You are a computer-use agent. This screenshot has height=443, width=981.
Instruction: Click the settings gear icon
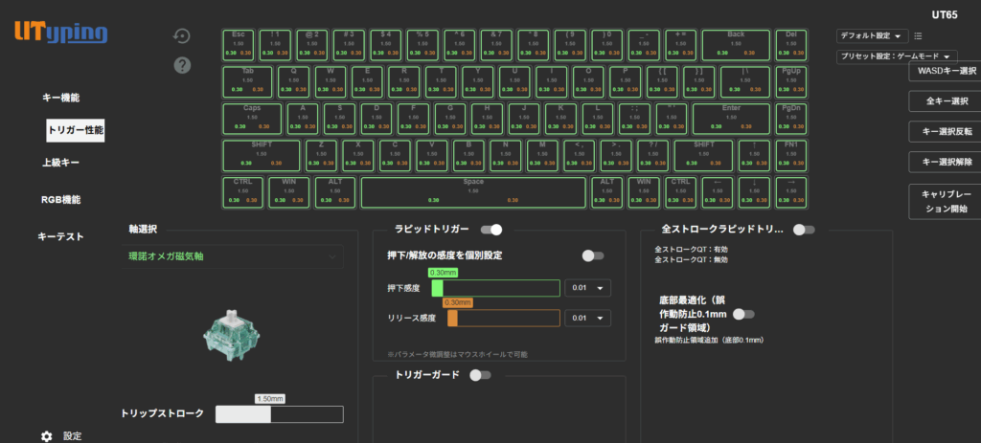point(46,435)
